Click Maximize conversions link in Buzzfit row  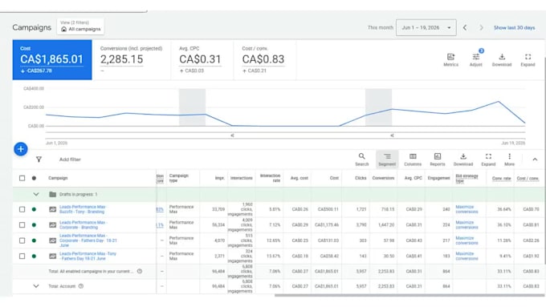467,209
